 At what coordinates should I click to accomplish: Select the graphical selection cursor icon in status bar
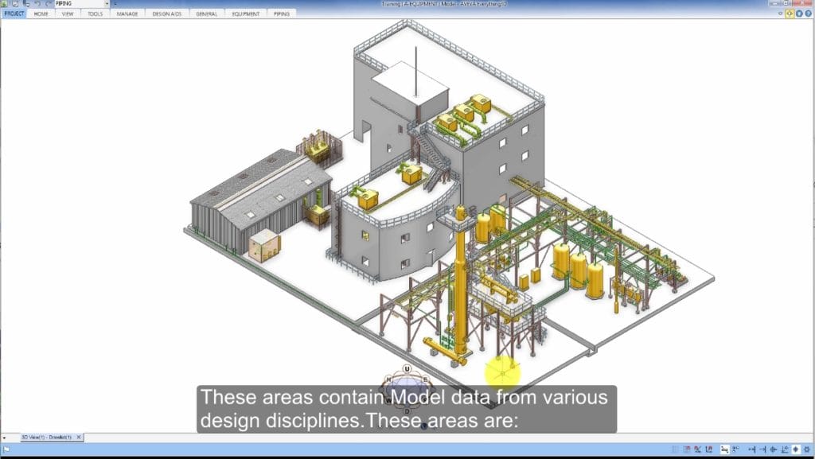(724, 448)
